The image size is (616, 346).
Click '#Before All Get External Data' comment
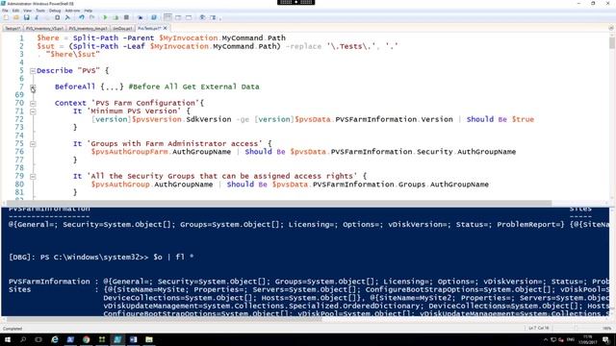click(x=194, y=86)
